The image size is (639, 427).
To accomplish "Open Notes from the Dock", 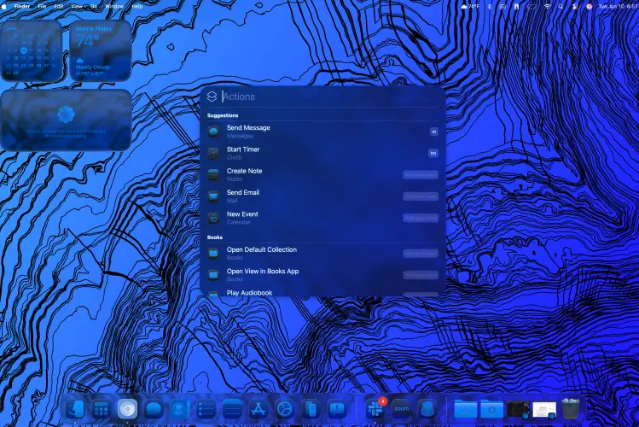I will click(232, 409).
